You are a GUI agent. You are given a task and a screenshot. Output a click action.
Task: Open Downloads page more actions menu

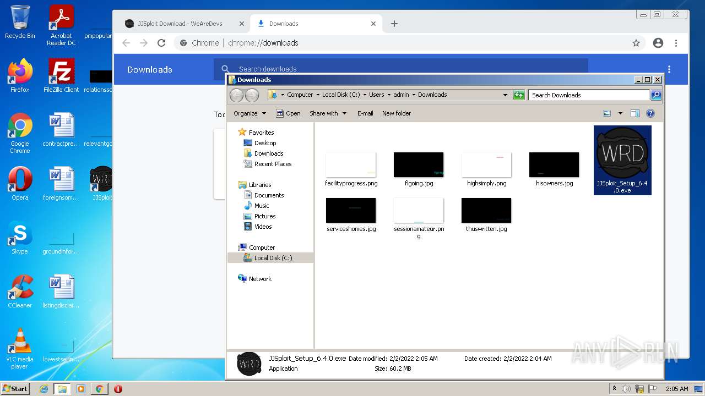point(669,69)
